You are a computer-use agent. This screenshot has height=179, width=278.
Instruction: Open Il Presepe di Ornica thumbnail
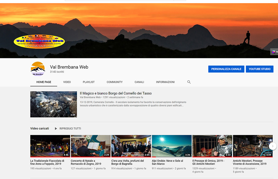click(x=212, y=146)
